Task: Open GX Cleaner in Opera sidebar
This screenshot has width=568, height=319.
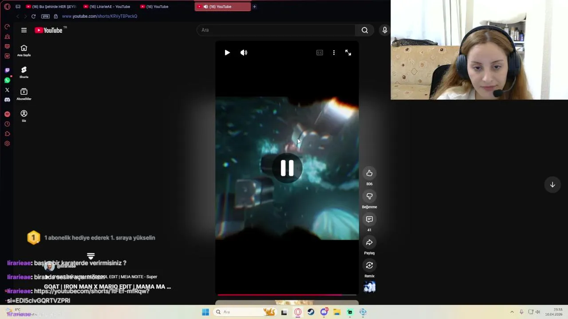Action: [x=7, y=37]
